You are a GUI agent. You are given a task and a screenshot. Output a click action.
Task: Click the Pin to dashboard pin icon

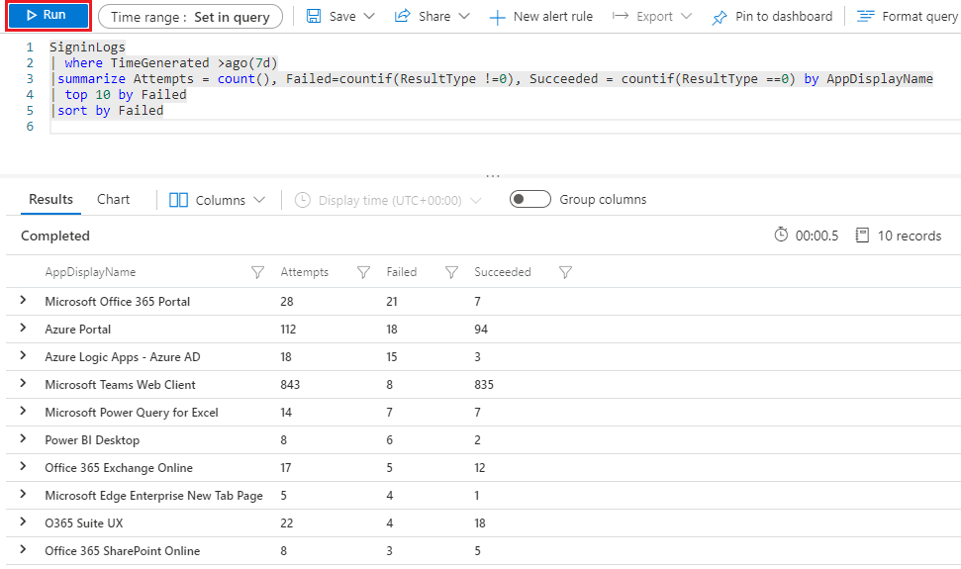(x=720, y=17)
